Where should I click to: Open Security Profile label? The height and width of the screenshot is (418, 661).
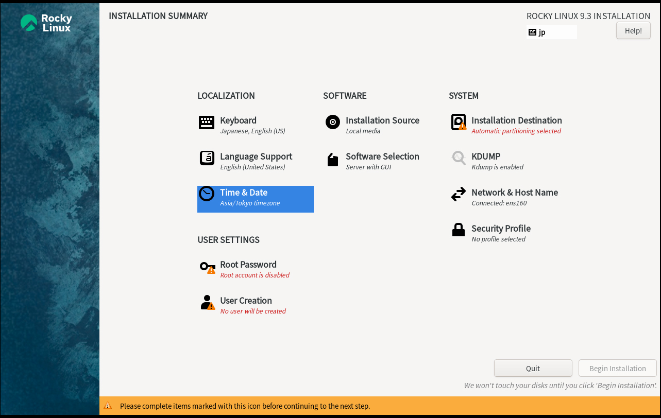501,229
